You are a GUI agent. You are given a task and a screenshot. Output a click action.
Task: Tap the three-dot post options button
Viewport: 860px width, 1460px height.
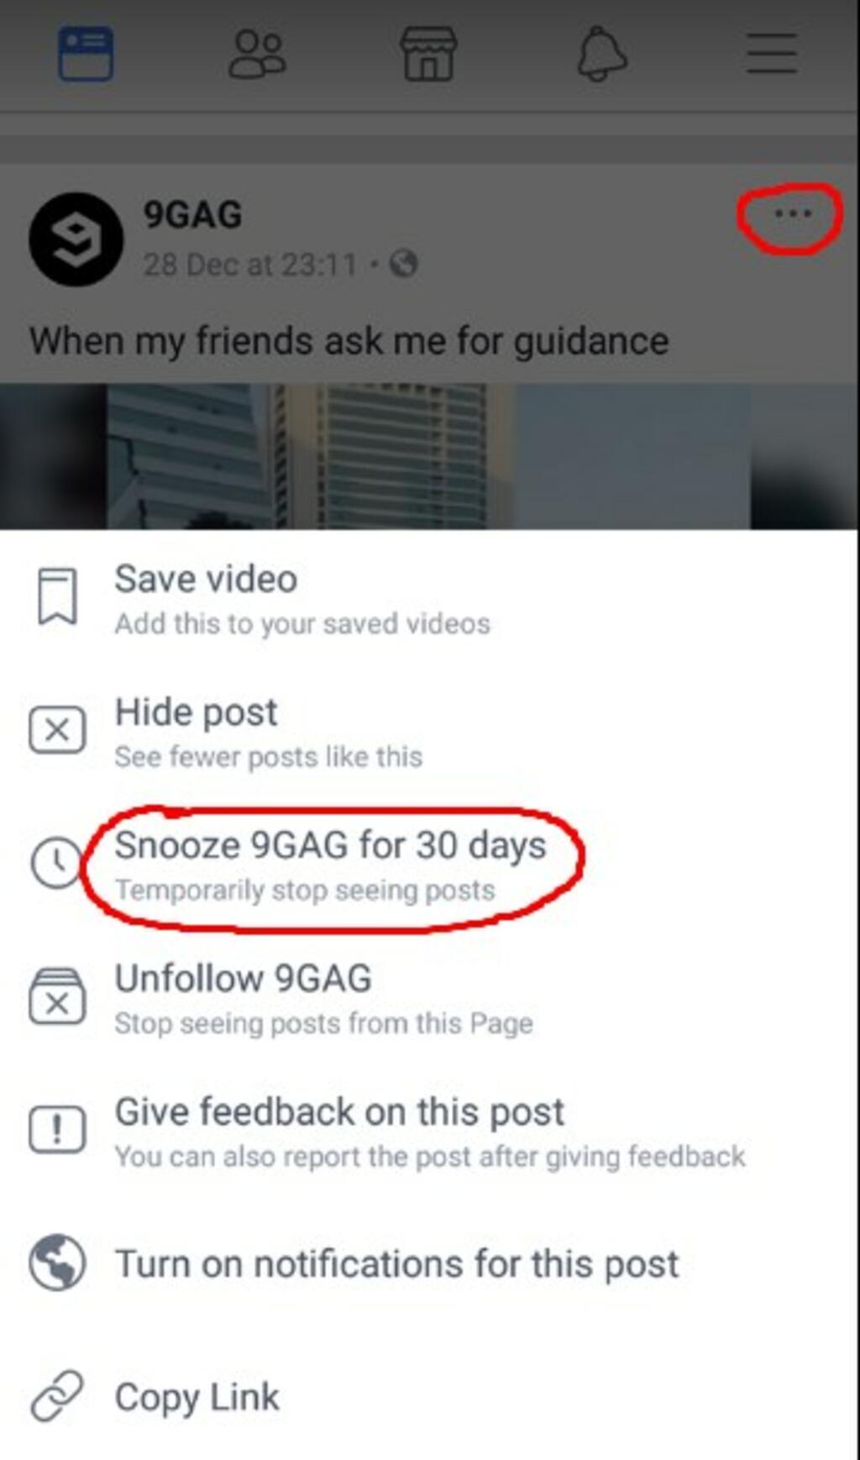(792, 214)
